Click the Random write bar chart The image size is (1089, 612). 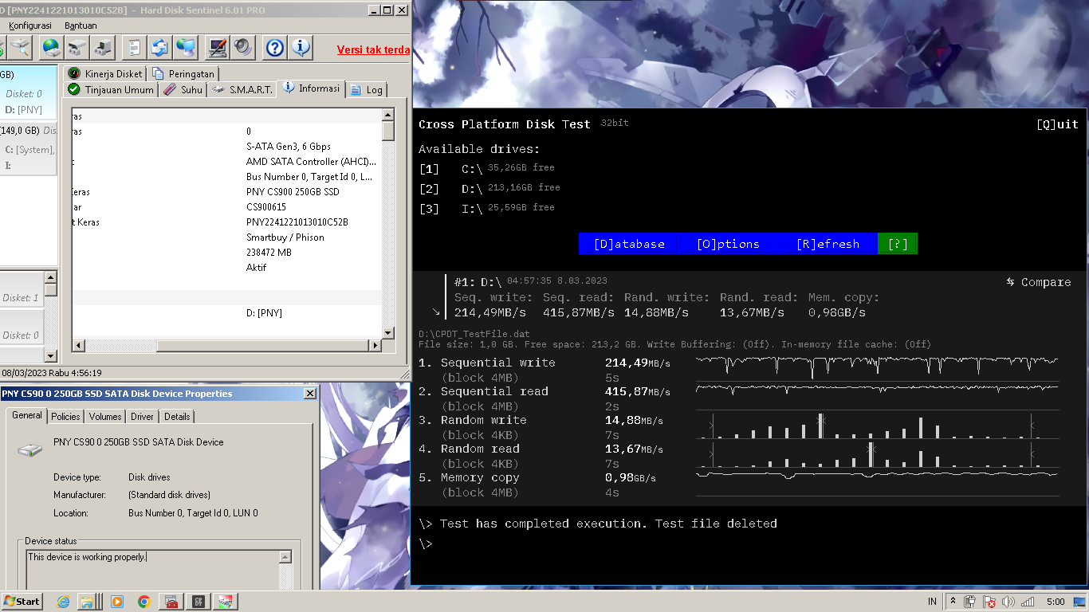[877, 426]
